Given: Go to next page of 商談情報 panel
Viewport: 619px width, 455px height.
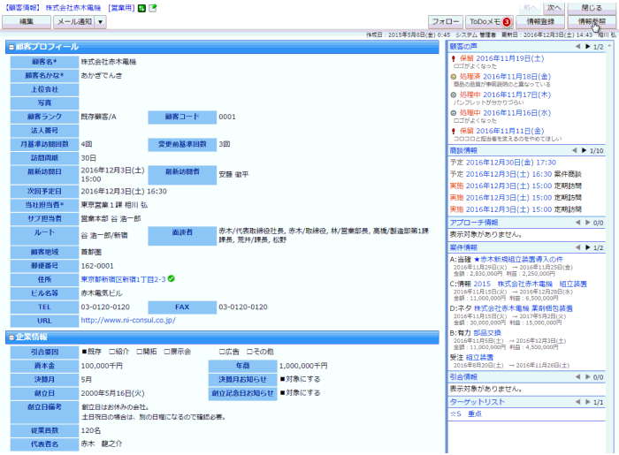Looking at the screenshot, I should tap(585, 151).
